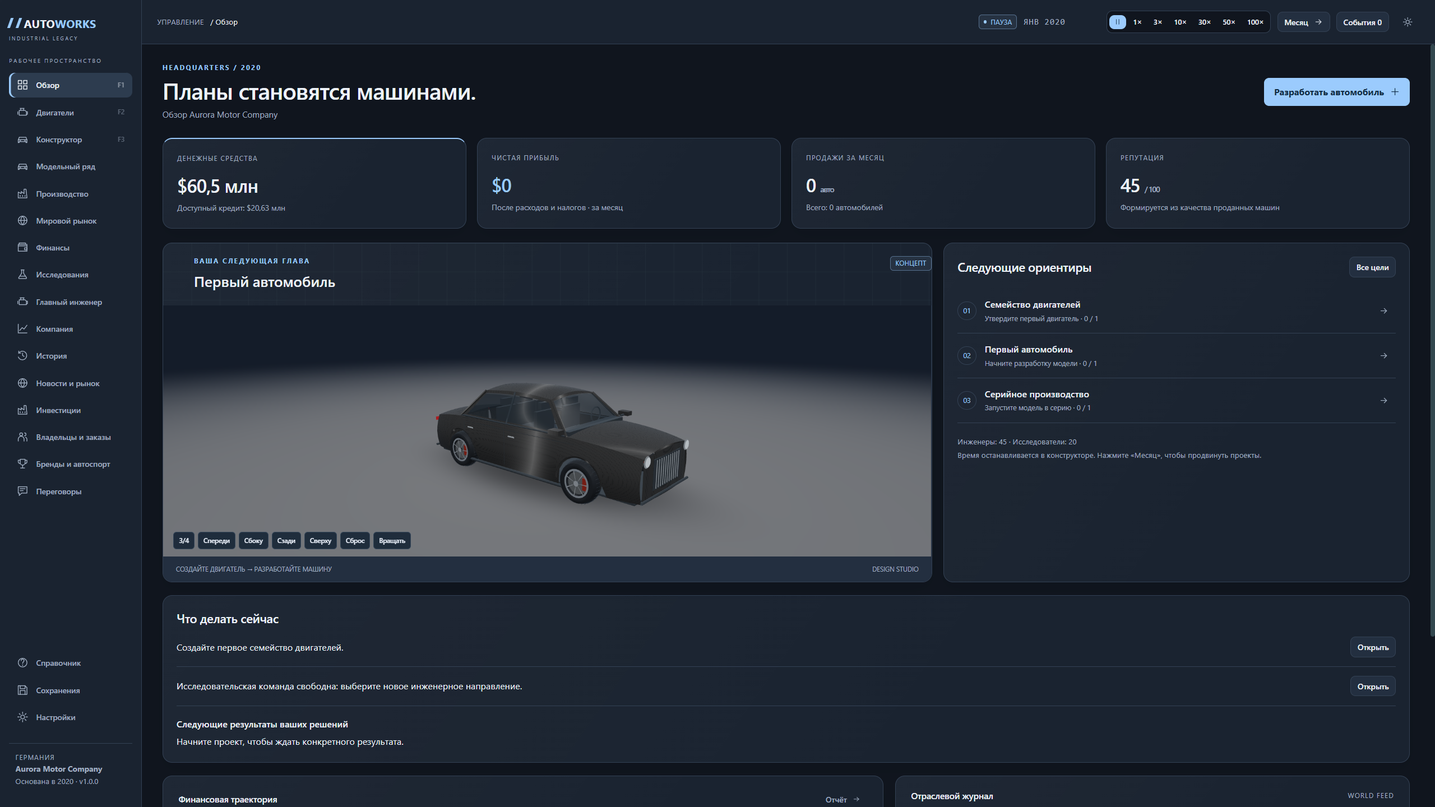Click the История clock icon
The height and width of the screenshot is (807, 1435).
click(22, 356)
